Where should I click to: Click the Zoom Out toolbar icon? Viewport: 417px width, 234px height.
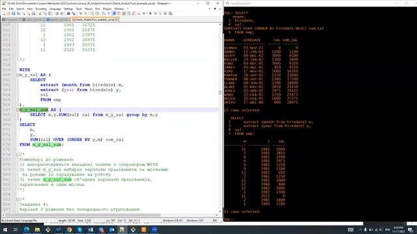(x=85, y=14)
